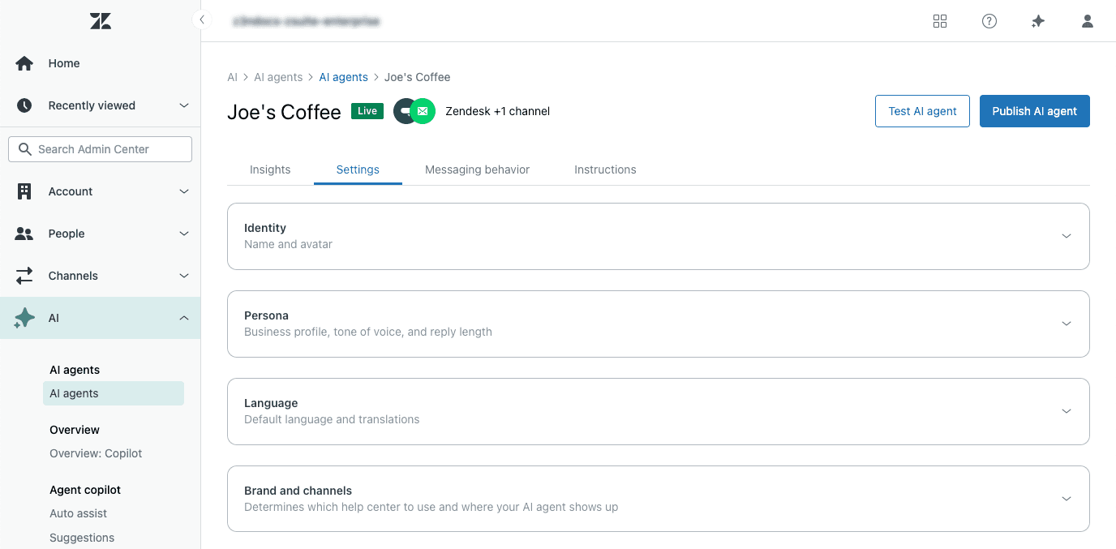Expand the Brand and channels section
The width and height of the screenshot is (1116, 549).
(x=1067, y=499)
